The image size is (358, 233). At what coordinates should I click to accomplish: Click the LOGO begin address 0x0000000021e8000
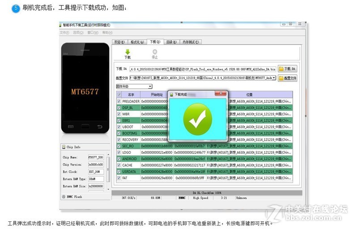[x=157, y=152]
